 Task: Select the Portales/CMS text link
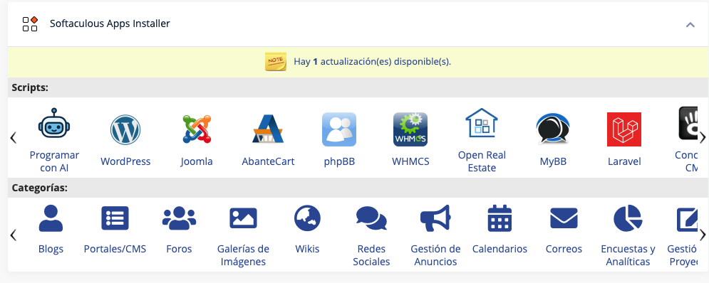(x=115, y=249)
